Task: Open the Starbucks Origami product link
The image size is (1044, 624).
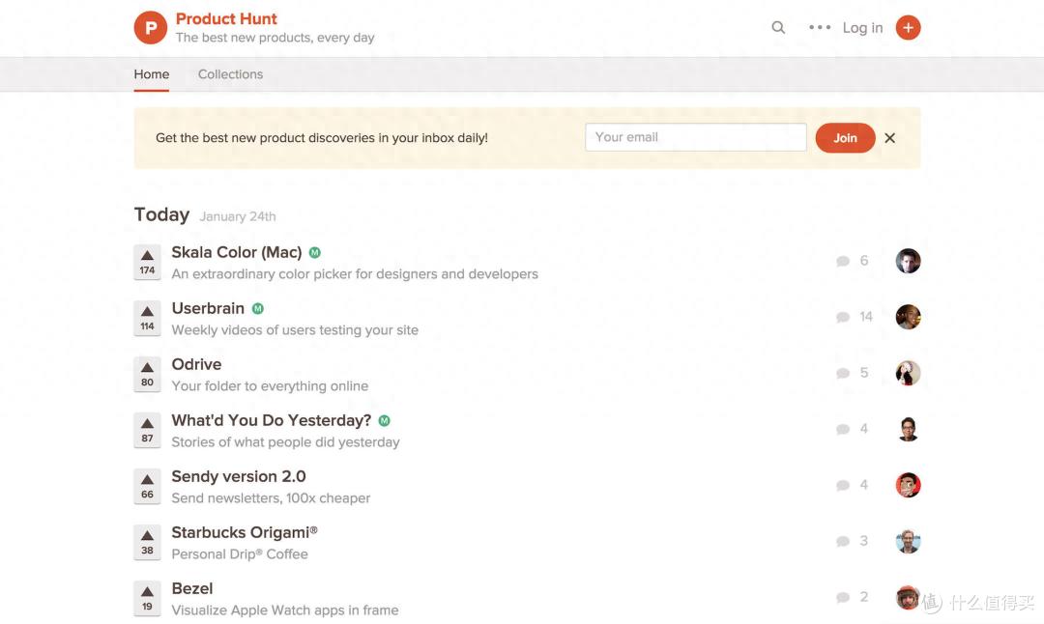Action: pyautogui.click(x=244, y=532)
